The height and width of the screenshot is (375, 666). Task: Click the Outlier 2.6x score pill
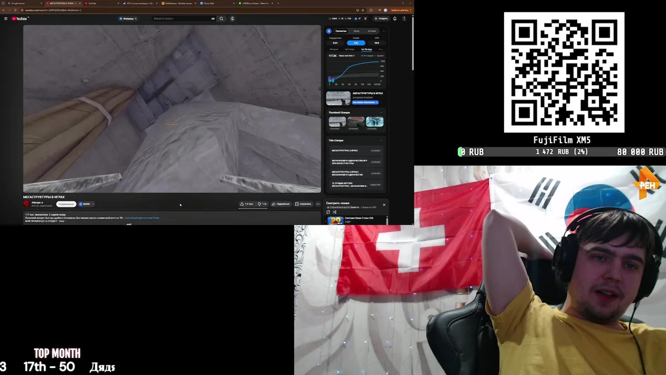click(356, 43)
